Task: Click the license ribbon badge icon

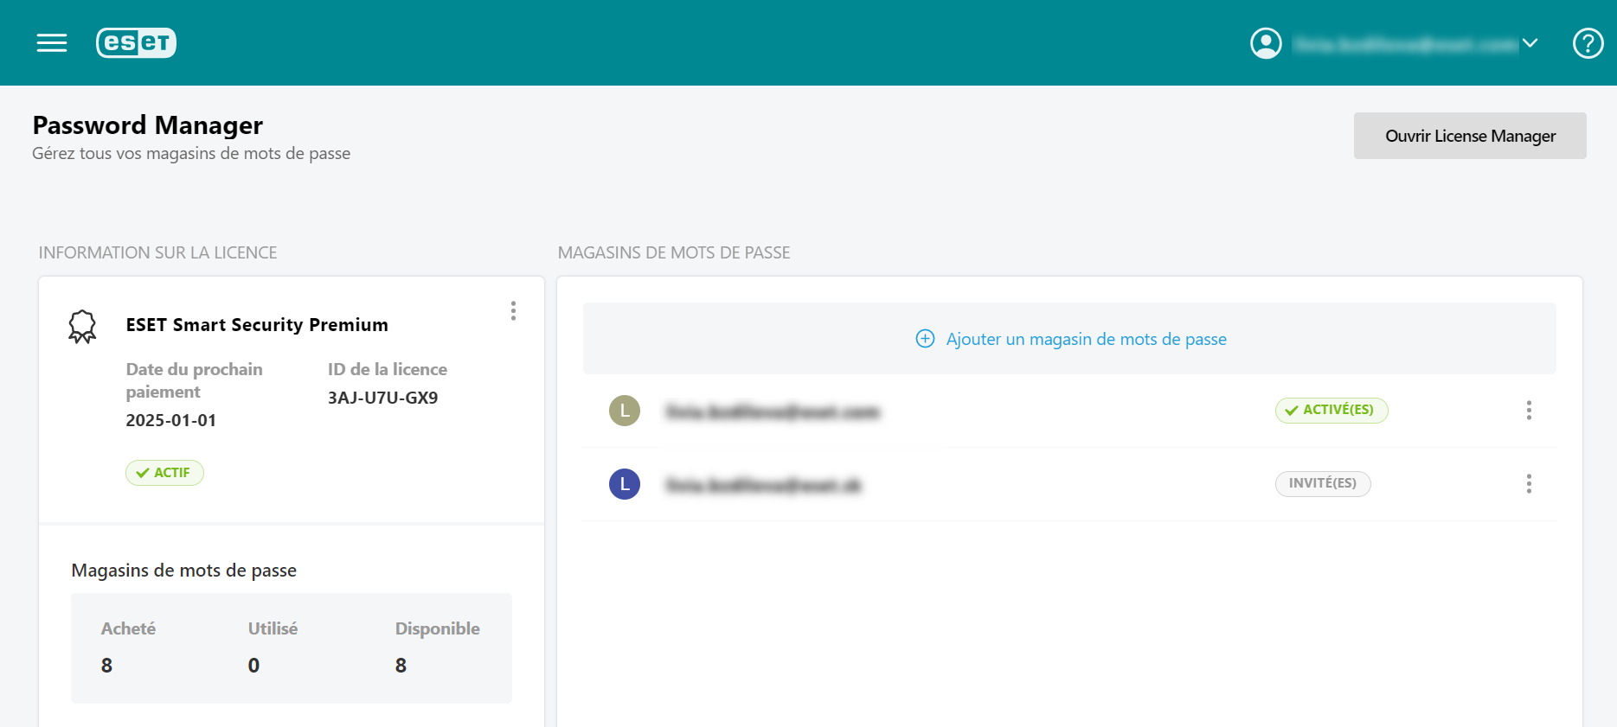Action: click(82, 326)
